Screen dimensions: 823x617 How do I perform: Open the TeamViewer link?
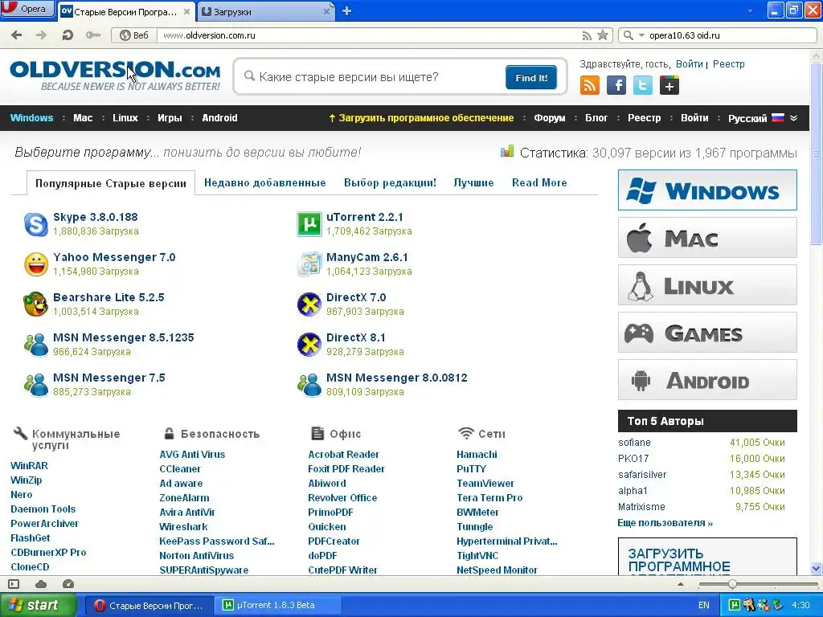pyautogui.click(x=485, y=483)
